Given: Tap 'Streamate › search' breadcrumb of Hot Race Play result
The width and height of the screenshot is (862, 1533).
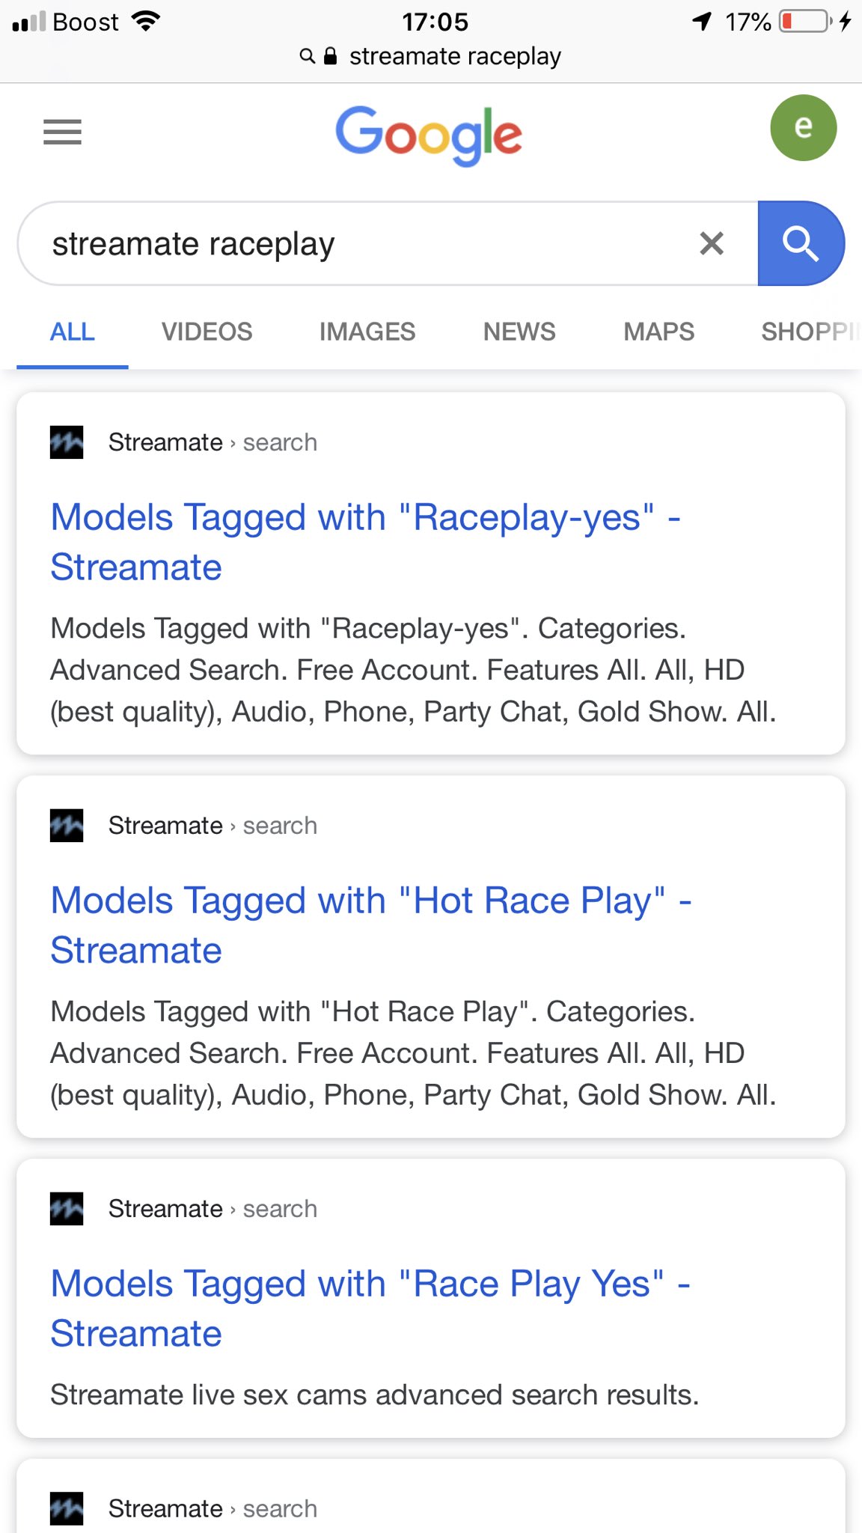Looking at the screenshot, I should click(213, 826).
